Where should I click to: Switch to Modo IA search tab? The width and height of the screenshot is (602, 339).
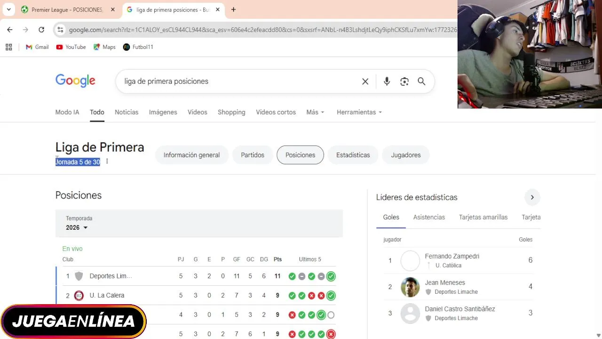click(x=67, y=112)
